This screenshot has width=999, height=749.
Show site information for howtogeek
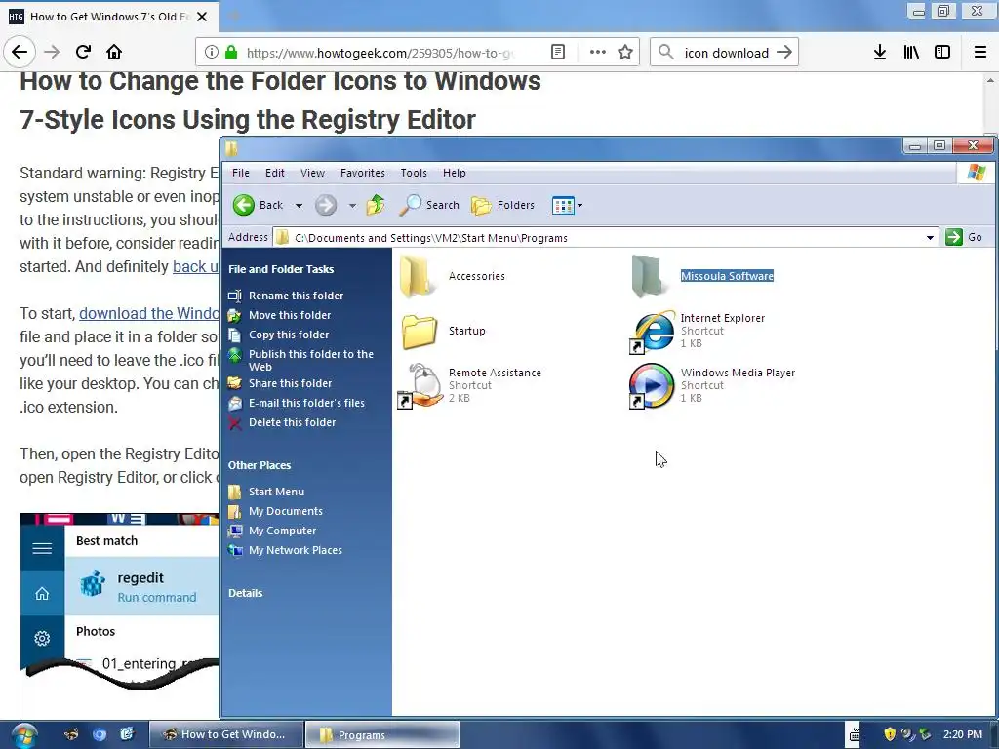pyautogui.click(x=211, y=53)
